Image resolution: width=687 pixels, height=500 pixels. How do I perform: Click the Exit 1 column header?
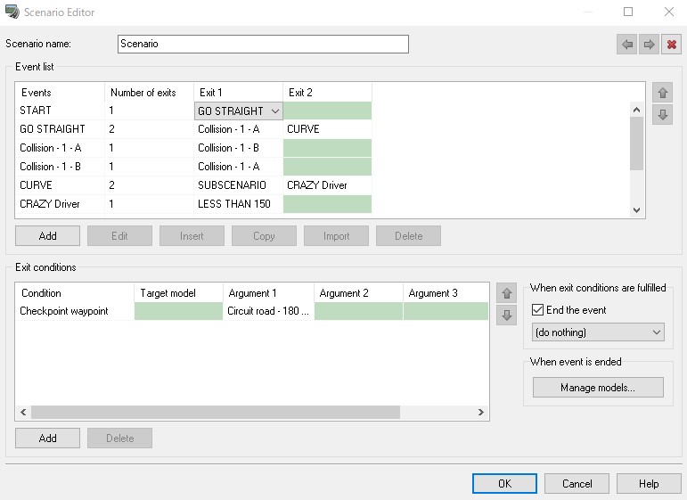pos(238,93)
